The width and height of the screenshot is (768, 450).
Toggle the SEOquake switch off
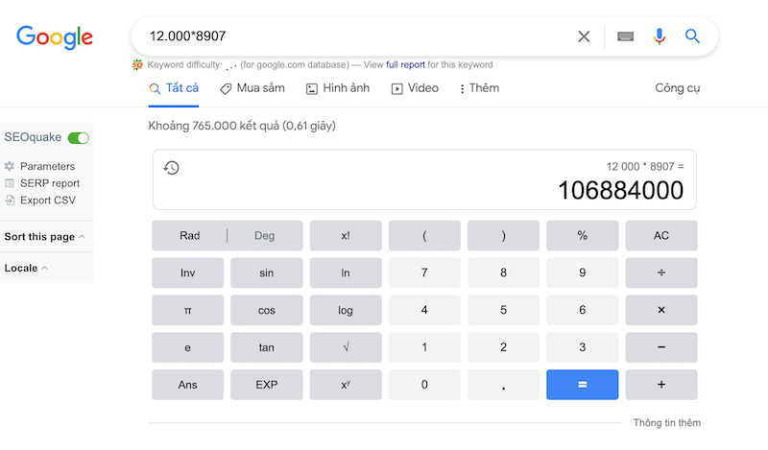[79, 138]
